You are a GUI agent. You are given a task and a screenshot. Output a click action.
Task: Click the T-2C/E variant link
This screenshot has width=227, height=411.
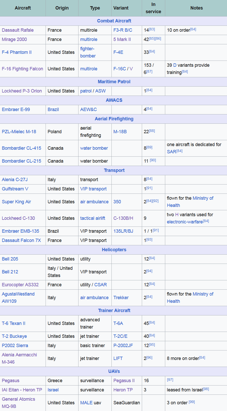pyautogui.click(x=120, y=336)
